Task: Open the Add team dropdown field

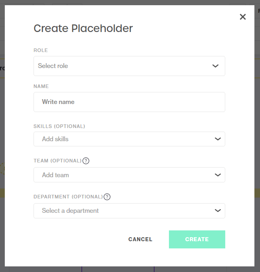Action: click(x=120, y=175)
